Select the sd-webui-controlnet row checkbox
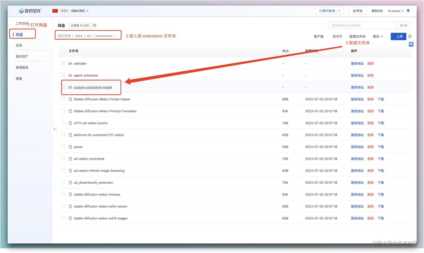This screenshot has width=424, height=253. (x=63, y=158)
